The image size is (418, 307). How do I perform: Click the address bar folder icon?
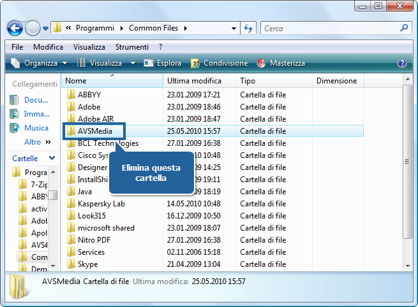pos(57,27)
